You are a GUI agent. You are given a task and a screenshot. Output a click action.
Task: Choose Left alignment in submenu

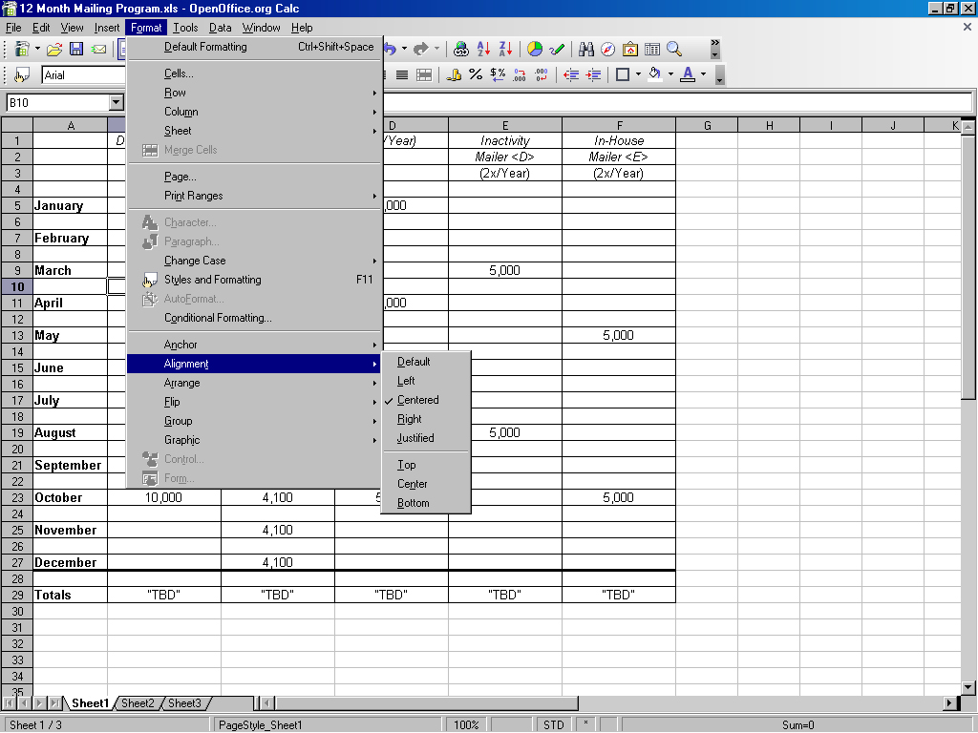click(x=406, y=381)
